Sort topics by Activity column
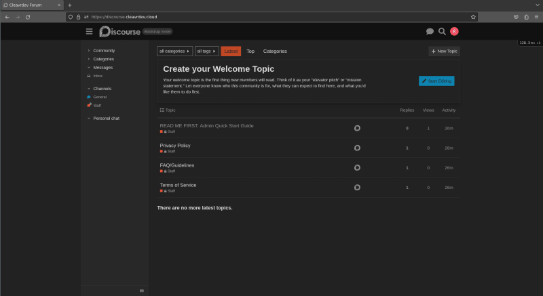 449,110
